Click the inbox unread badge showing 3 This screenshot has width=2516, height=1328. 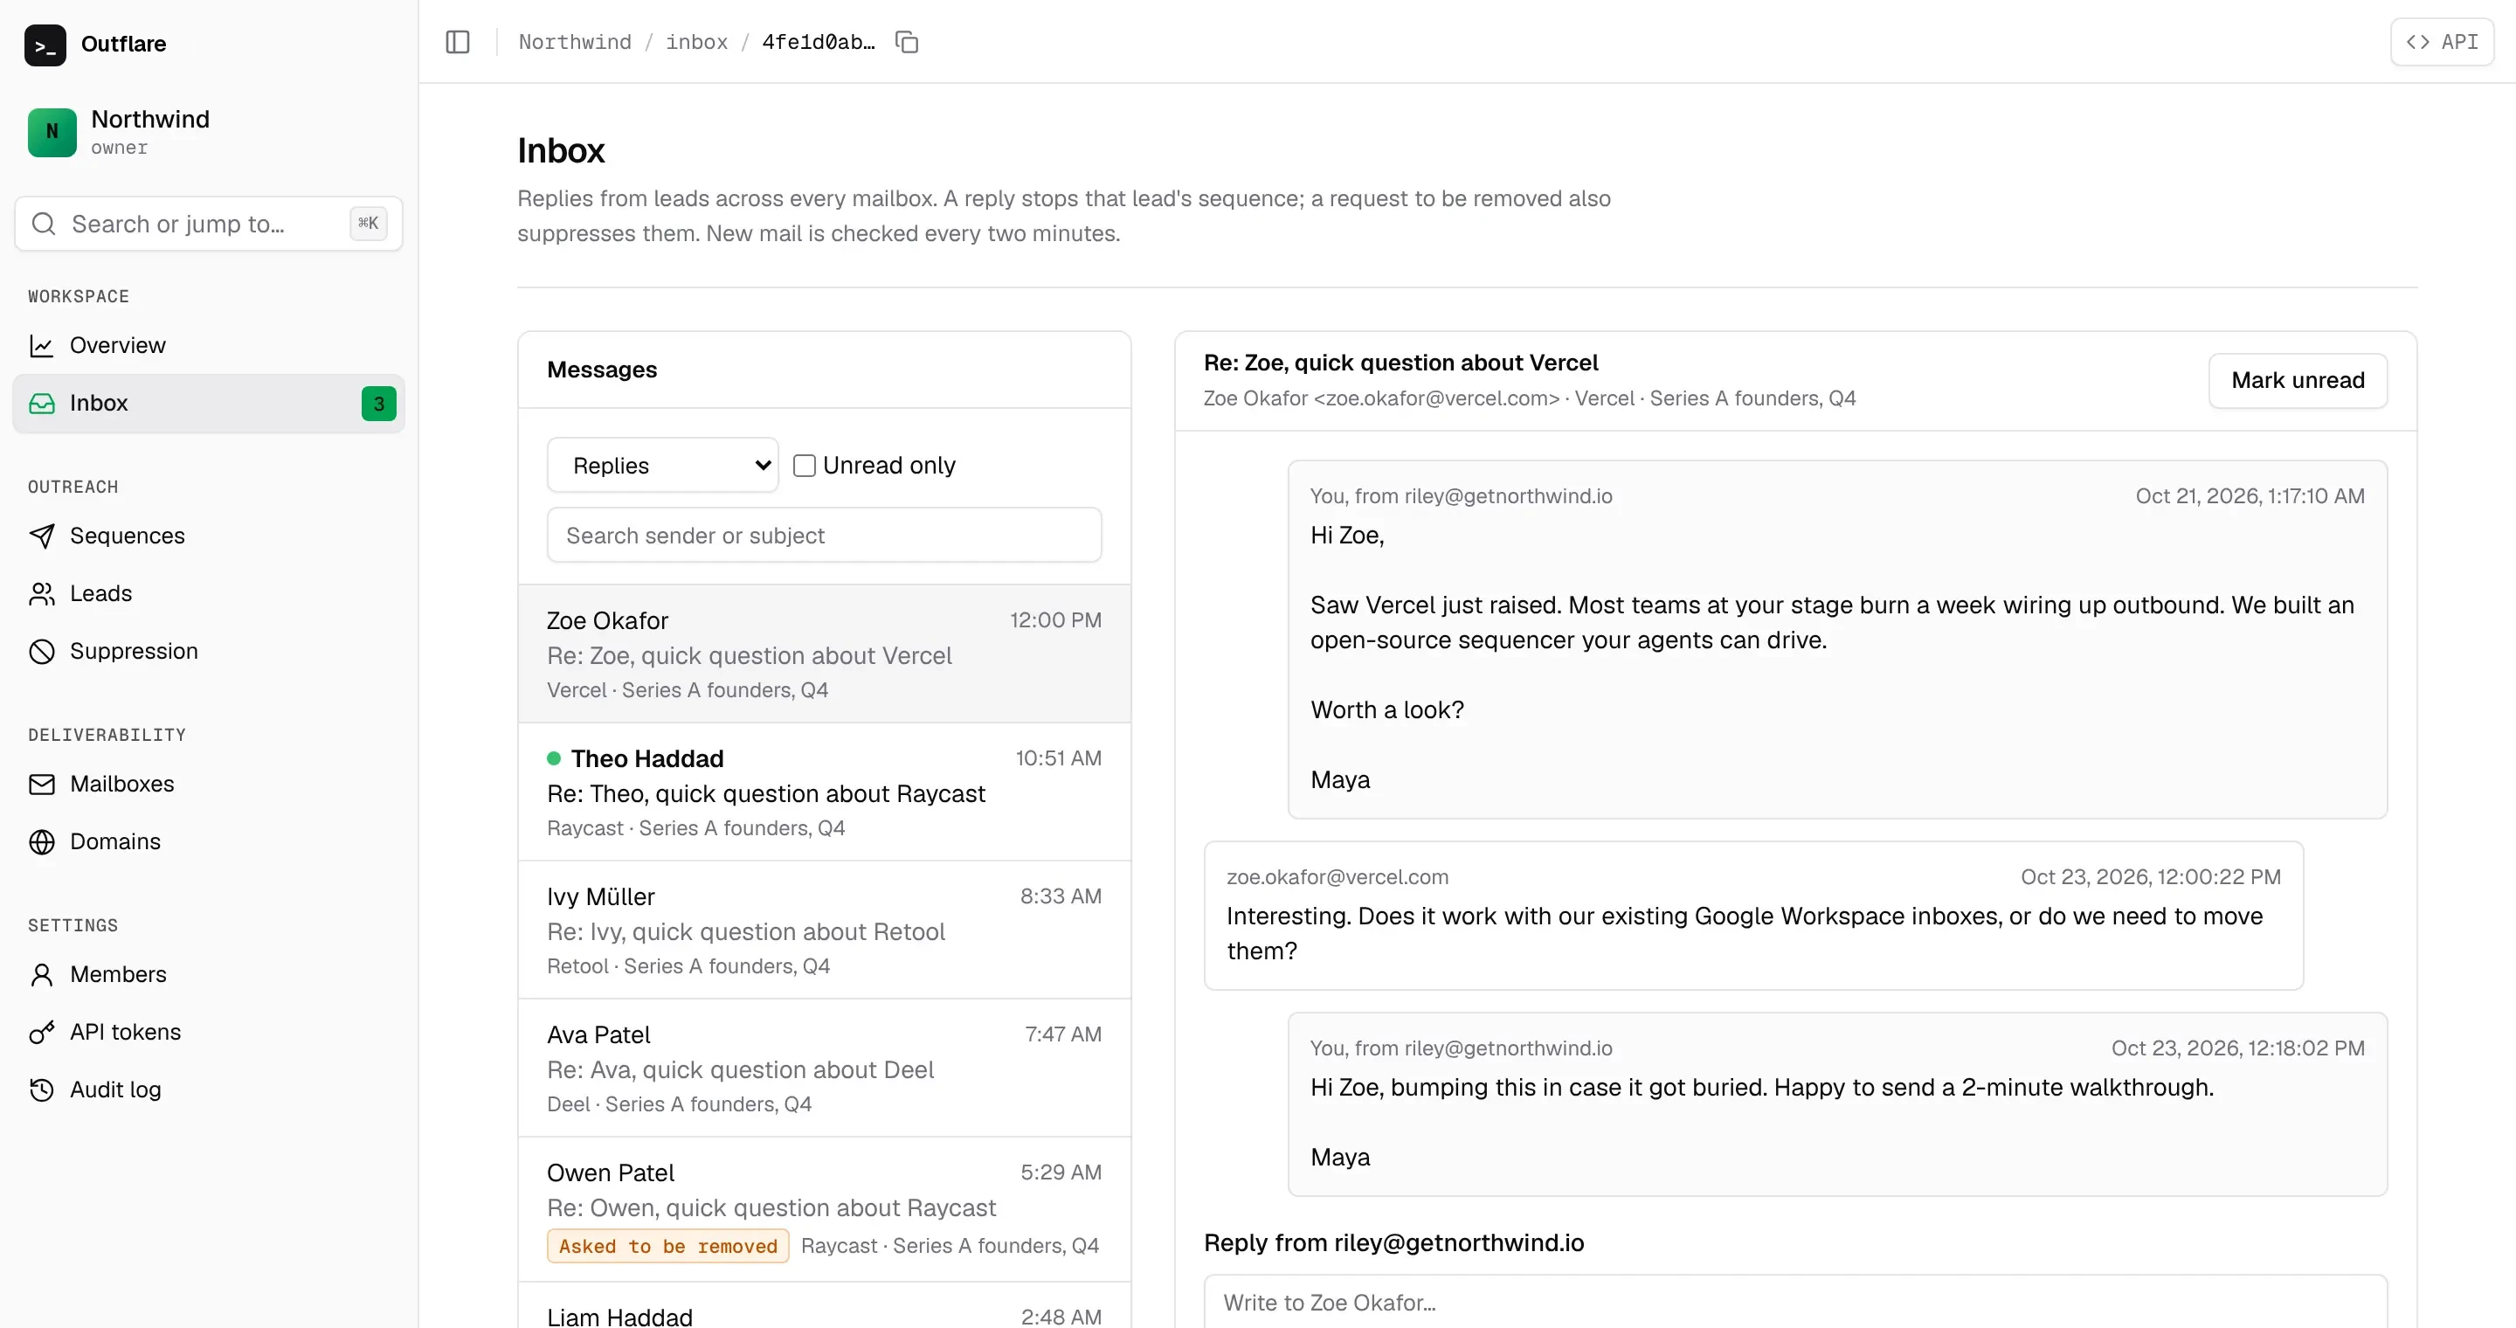378,404
